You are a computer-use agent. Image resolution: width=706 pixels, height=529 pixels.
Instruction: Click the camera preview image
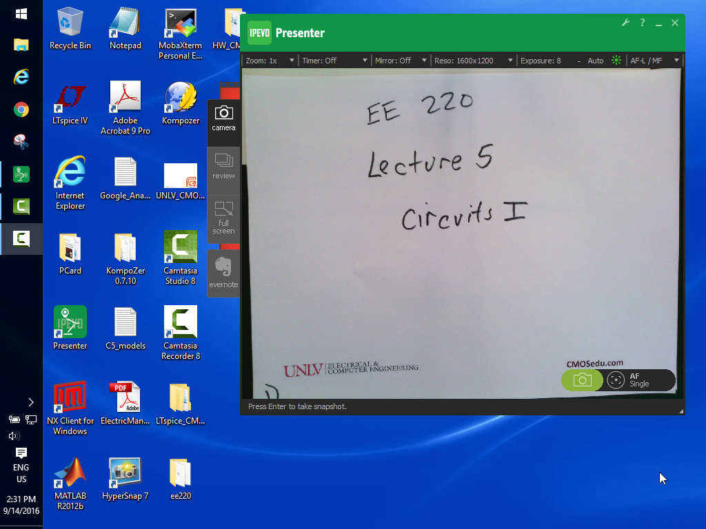463,233
